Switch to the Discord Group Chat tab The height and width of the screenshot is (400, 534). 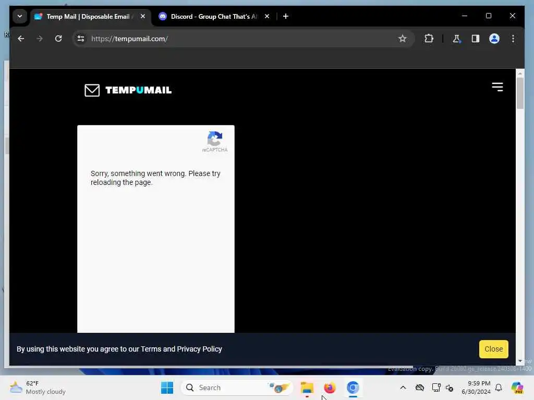214,16
